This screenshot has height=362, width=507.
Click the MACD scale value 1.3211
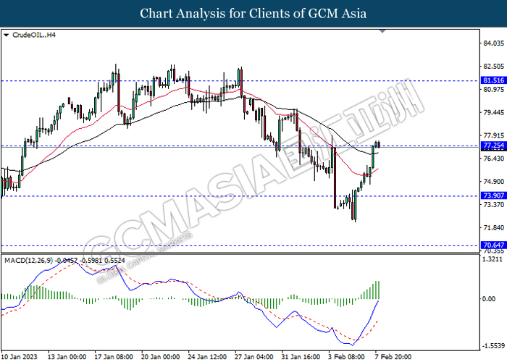pyautogui.click(x=493, y=259)
